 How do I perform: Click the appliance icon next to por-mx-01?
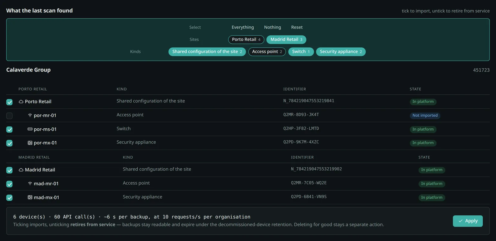coord(30,143)
